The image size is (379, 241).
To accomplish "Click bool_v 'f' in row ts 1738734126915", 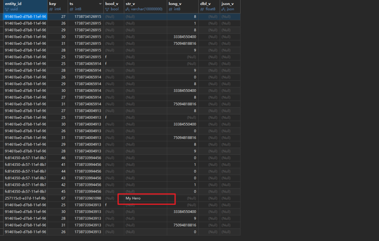I will (114, 57).
